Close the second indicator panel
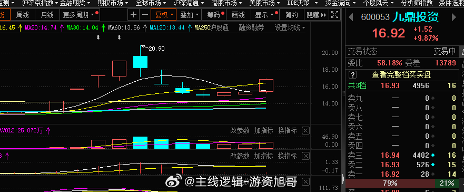The width and height of the screenshot is (464, 192). (x=306, y=156)
